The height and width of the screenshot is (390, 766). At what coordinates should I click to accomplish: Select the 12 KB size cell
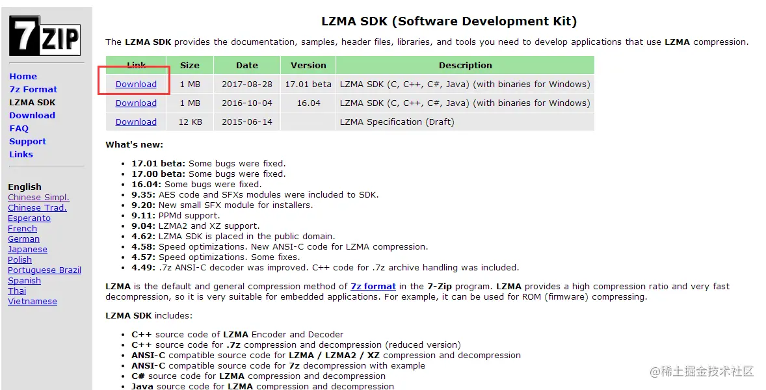tap(189, 122)
